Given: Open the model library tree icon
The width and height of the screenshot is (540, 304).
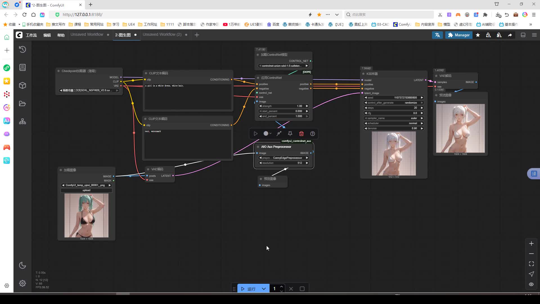Looking at the screenshot, I should [x=22, y=122].
